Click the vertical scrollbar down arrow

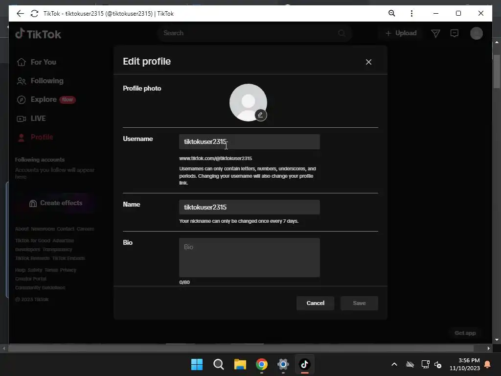click(x=497, y=340)
